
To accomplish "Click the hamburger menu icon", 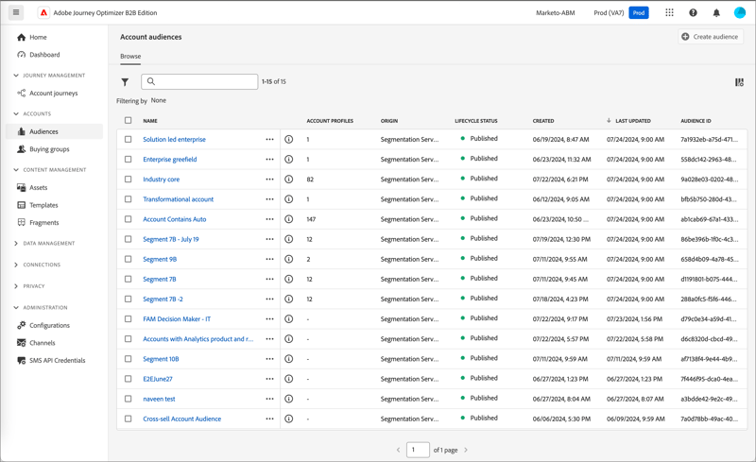I will [x=16, y=13].
